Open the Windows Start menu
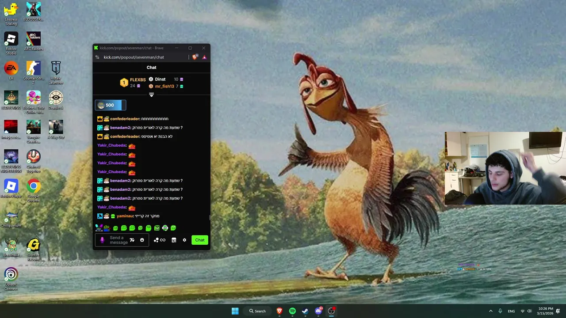 235,311
